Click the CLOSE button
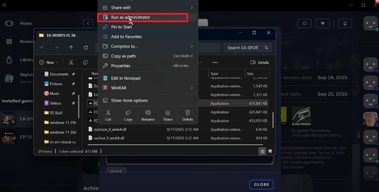Viewport: 379px width, 192px height. [262, 184]
